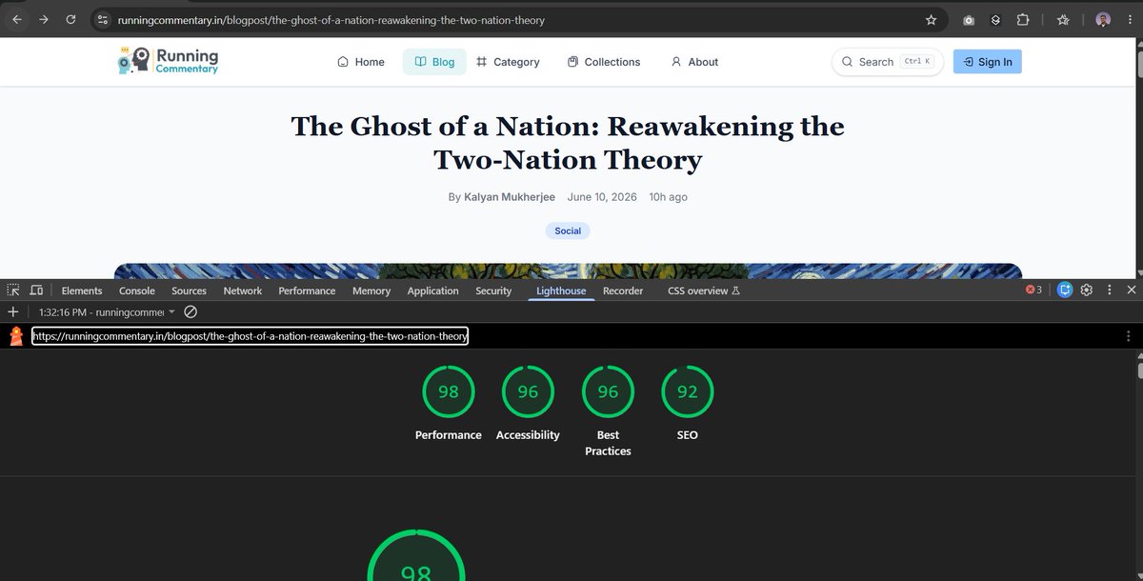Open the Collections nav link
The image size is (1143, 581).
[x=604, y=62]
